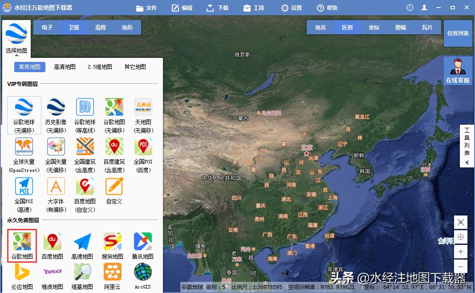Switch map to 高程 elevation mode
This screenshot has height=293, width=475.
coord(100,27)
